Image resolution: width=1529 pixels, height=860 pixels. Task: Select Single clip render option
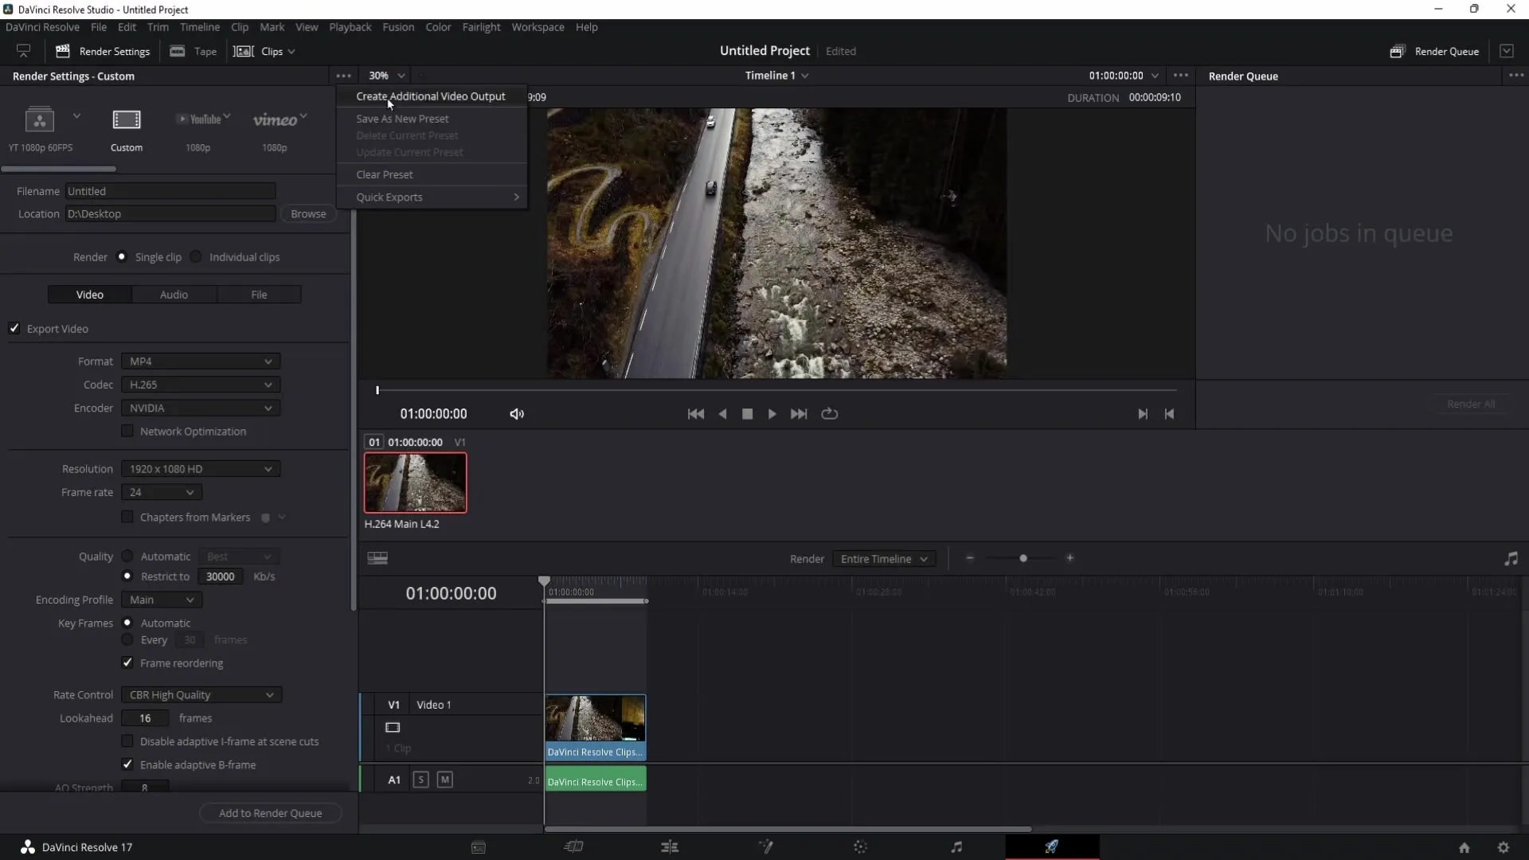pos(122,257)
